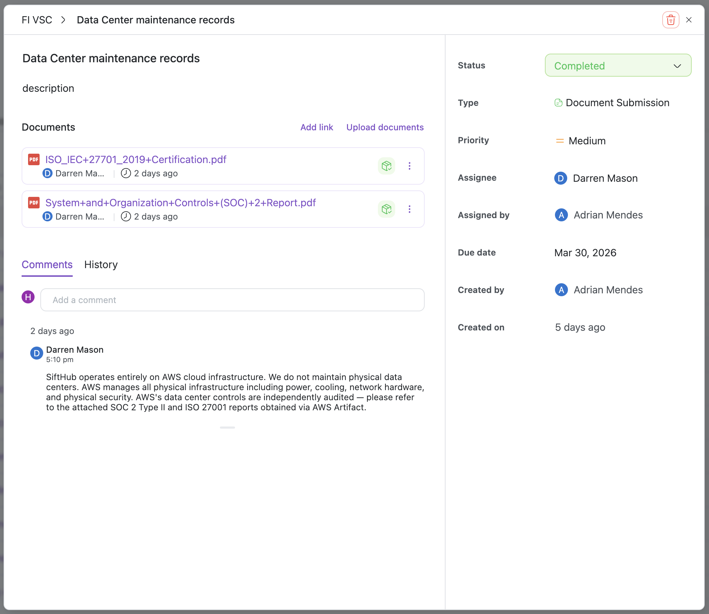Click the Add a comment input field
This screenshot has height=614, width=709.
[x=232, y=300]
